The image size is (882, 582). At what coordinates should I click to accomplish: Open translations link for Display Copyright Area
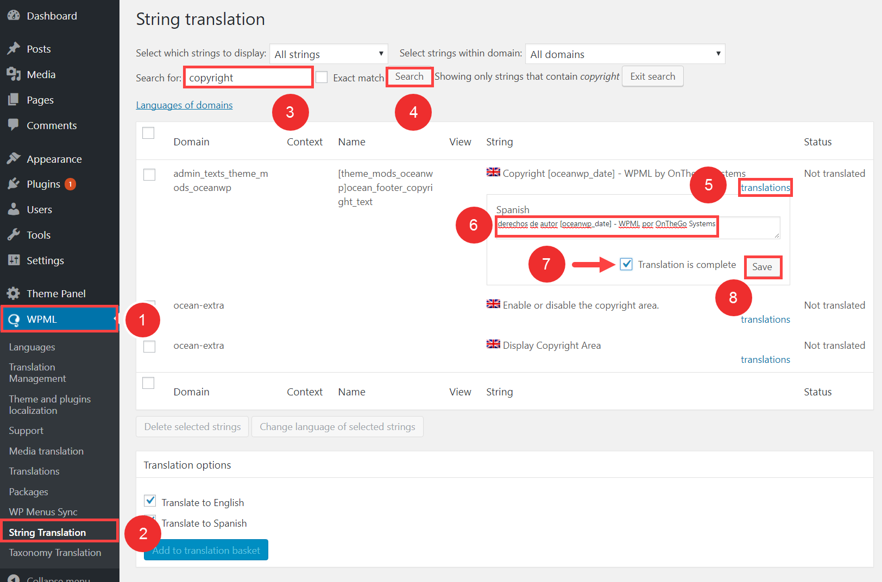click(x=765, y=360)
